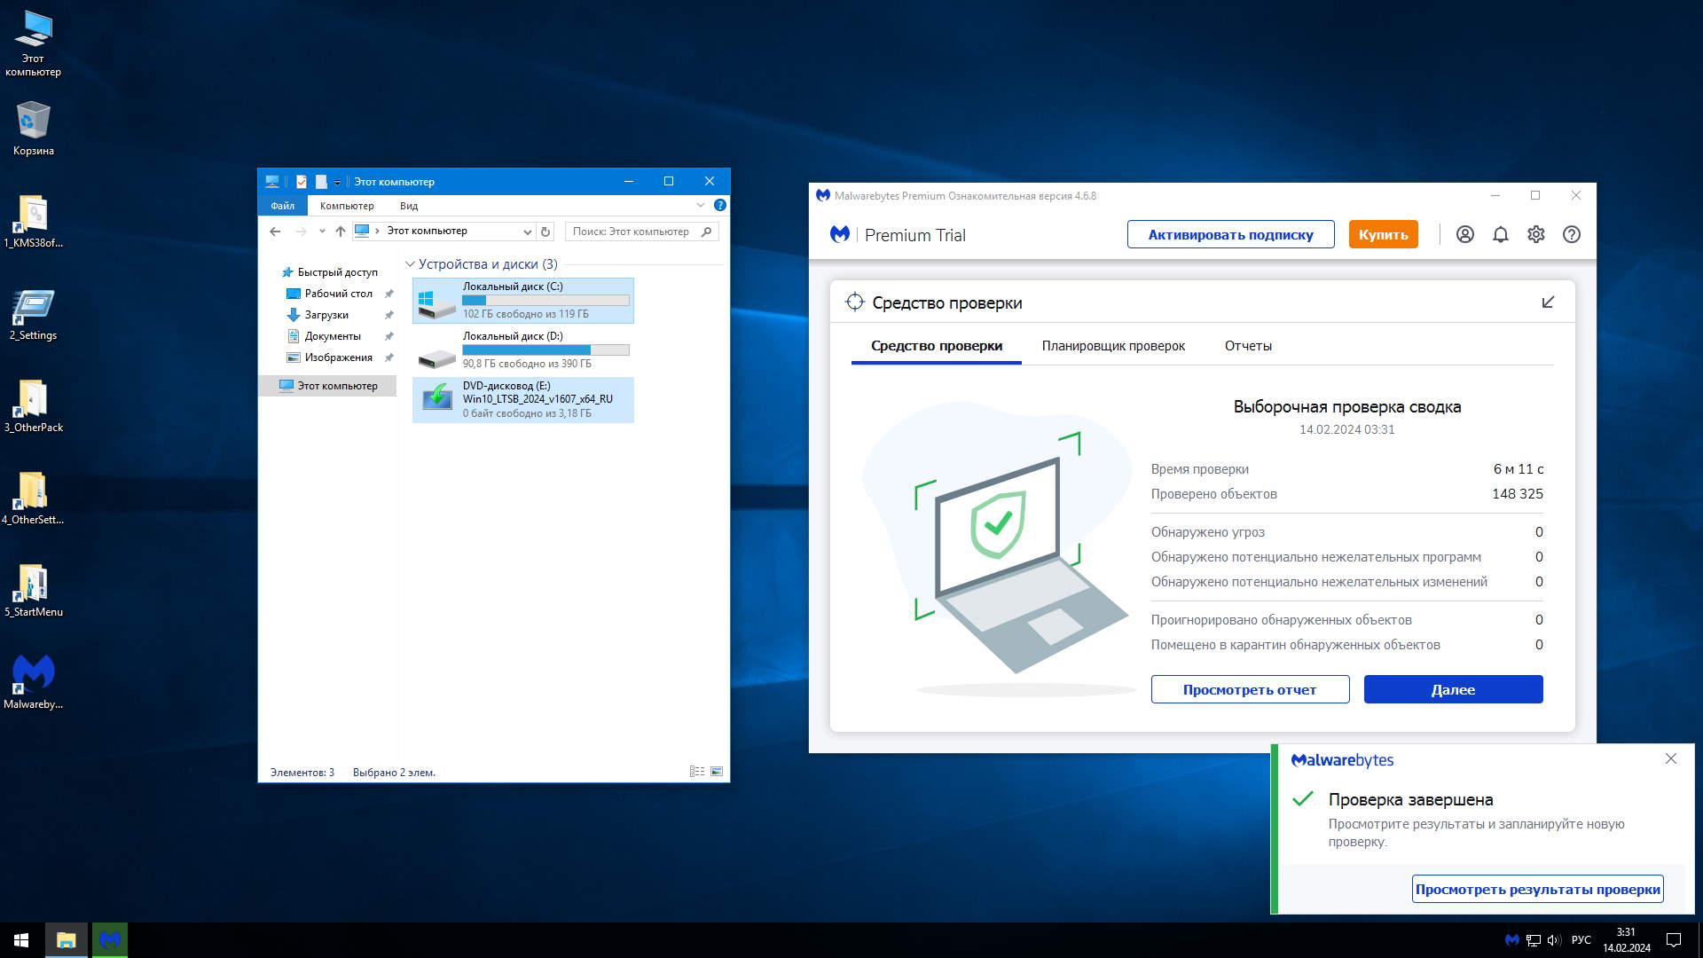Go up one folder level arrow

tap(341, 232)
